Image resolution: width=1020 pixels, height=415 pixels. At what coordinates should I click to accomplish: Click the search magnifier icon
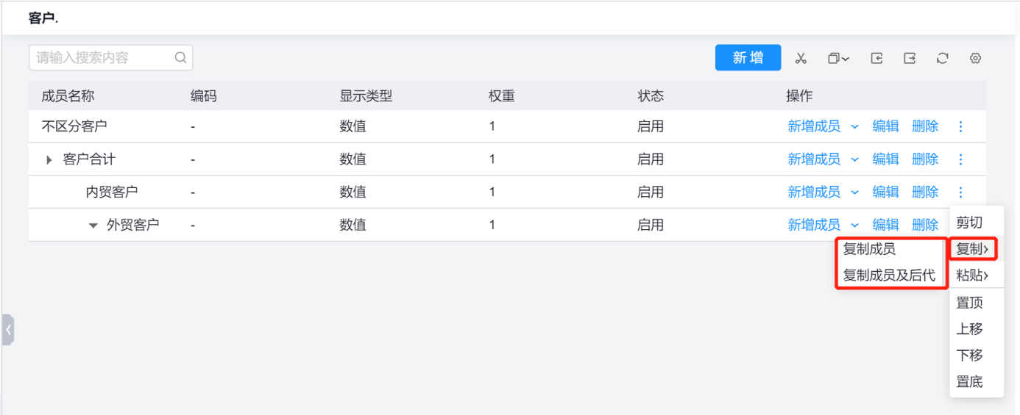180,58
